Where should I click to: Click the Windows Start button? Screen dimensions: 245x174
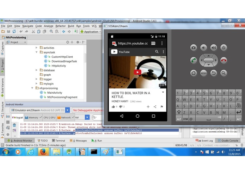6,152
